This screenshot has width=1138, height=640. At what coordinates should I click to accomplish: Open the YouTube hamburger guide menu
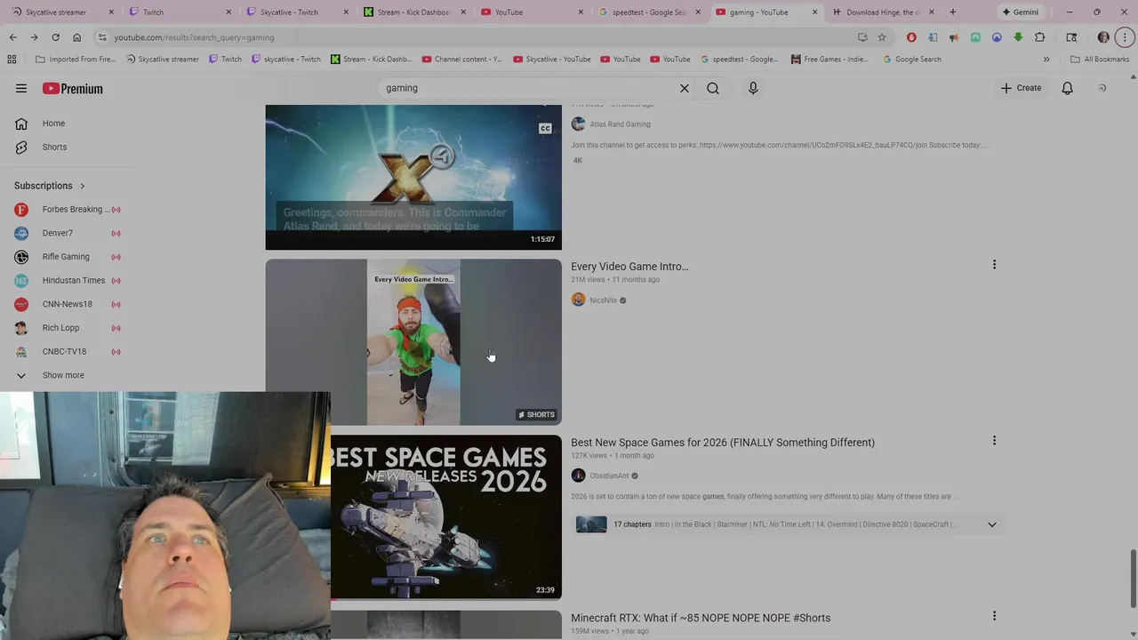pyautogui.click(x=21, y=88)
